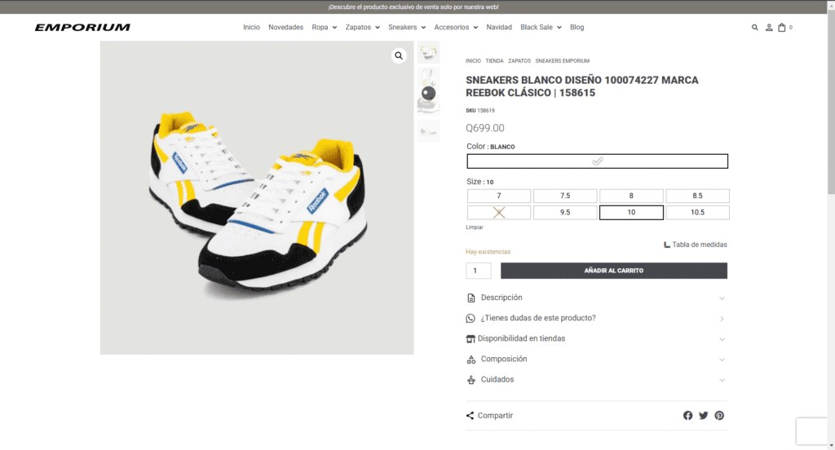Screen dimensions: 835x450
Task: Open the user account icon
Action: 769,27
